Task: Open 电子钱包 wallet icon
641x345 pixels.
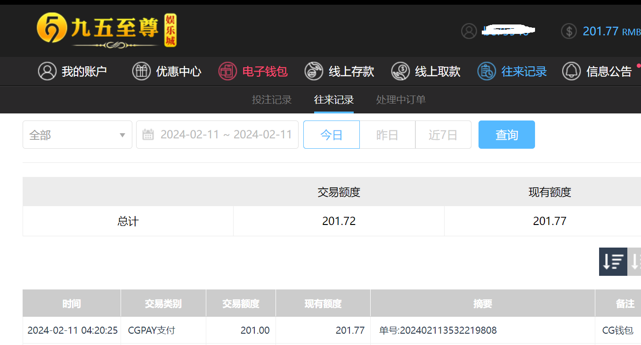Action: [x=227, y=72]
